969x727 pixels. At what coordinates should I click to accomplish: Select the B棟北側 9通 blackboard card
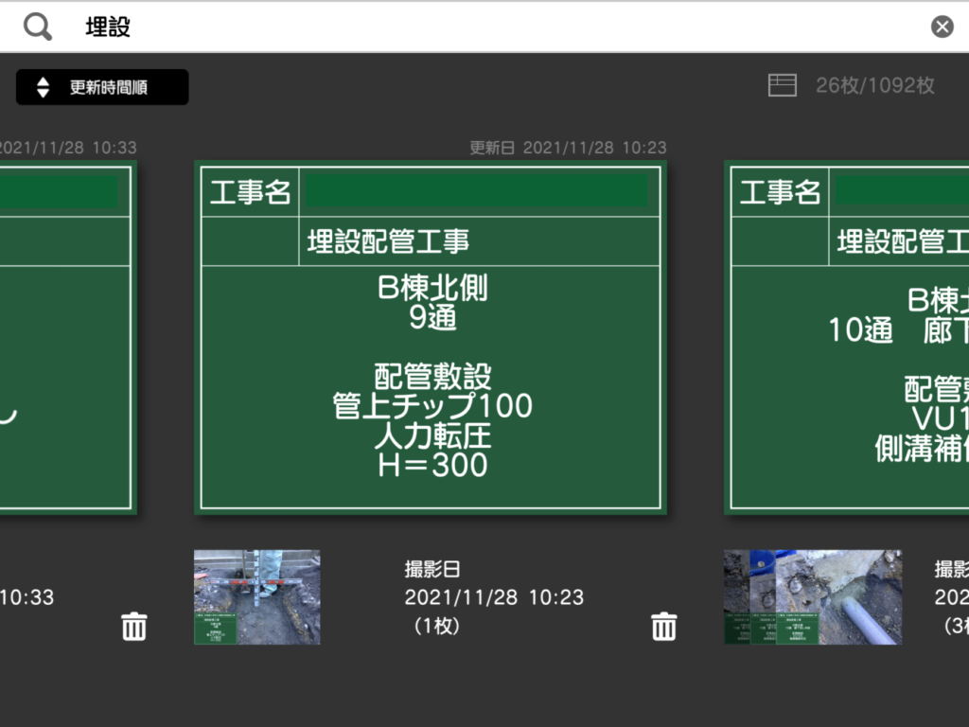coord(431,338)
